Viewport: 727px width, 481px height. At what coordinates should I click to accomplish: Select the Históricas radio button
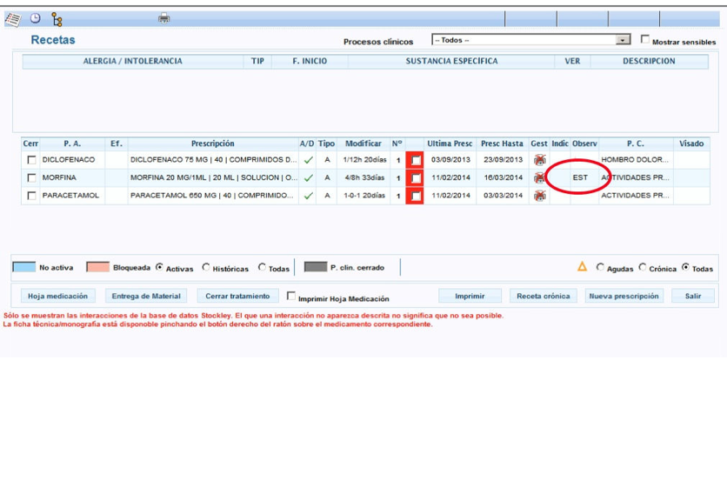206,268
